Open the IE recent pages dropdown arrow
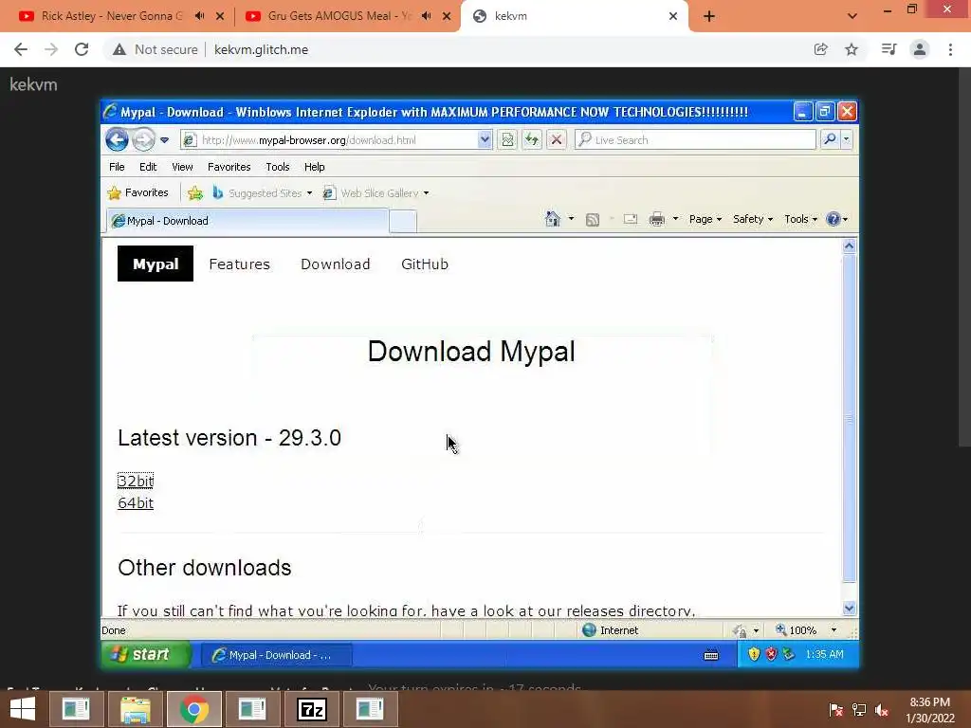 click(165, 140)
